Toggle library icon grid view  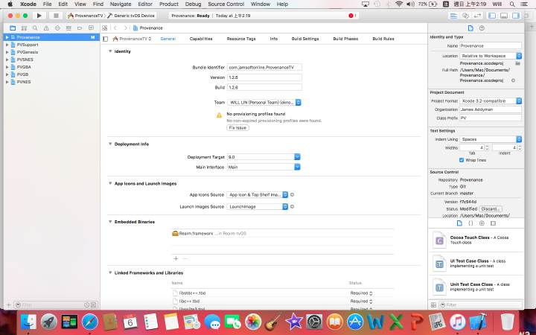(x=433, y=304)
